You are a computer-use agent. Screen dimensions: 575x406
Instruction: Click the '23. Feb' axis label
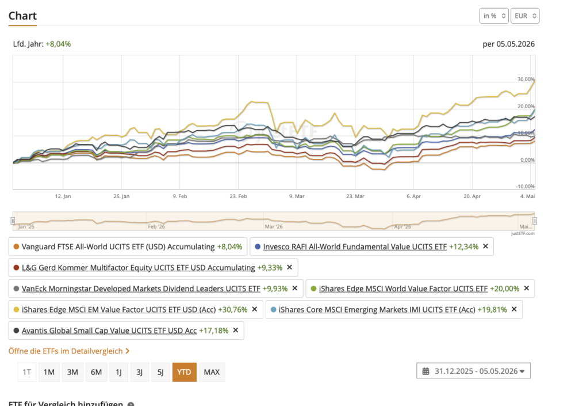pos(239,196)
